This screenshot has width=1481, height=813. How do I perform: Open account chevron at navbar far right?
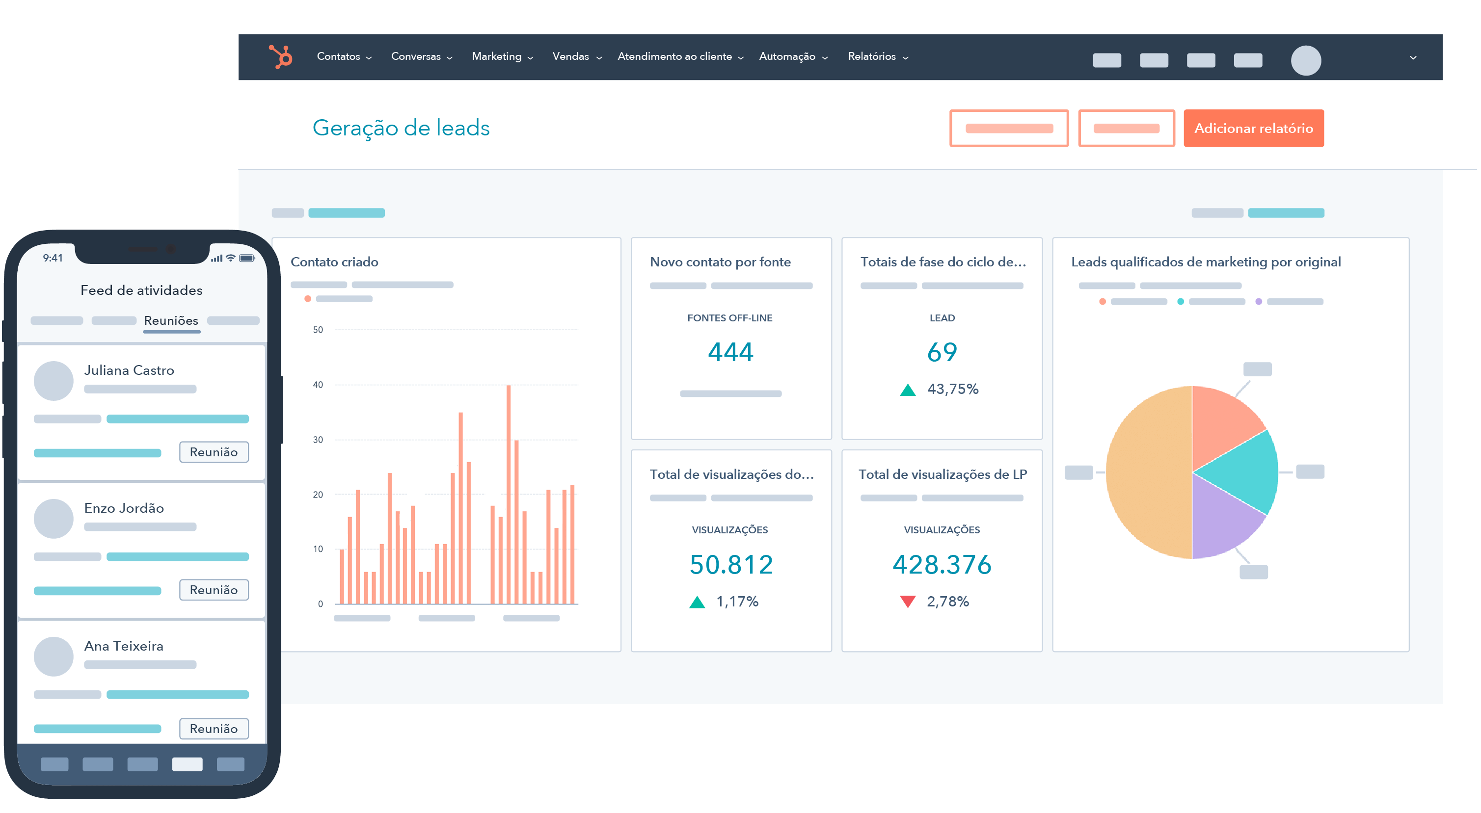tap(1413, 57)
